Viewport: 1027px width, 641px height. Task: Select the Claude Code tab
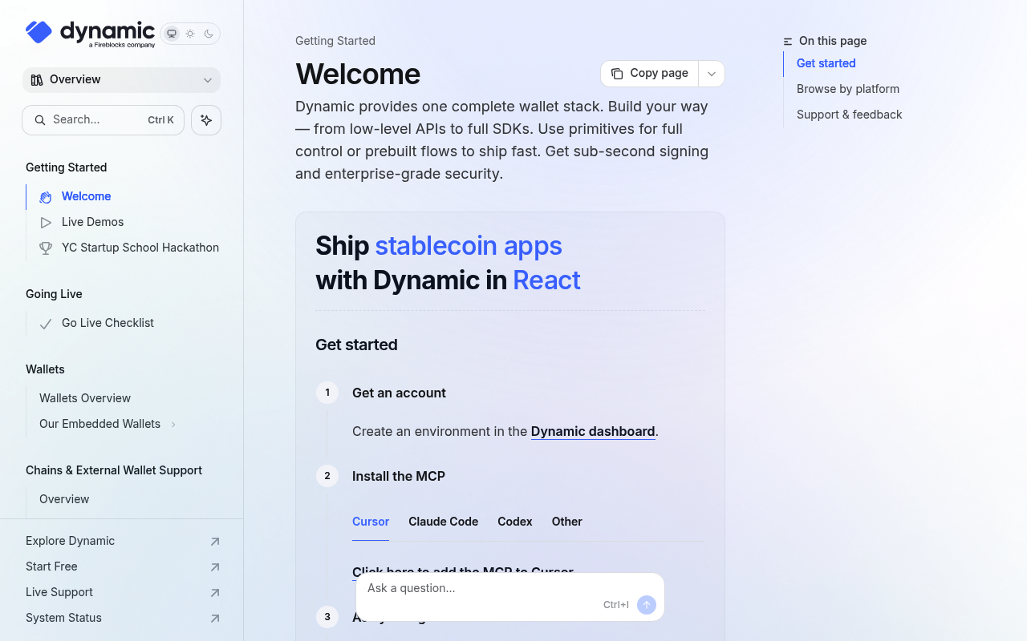coord(443,522)
